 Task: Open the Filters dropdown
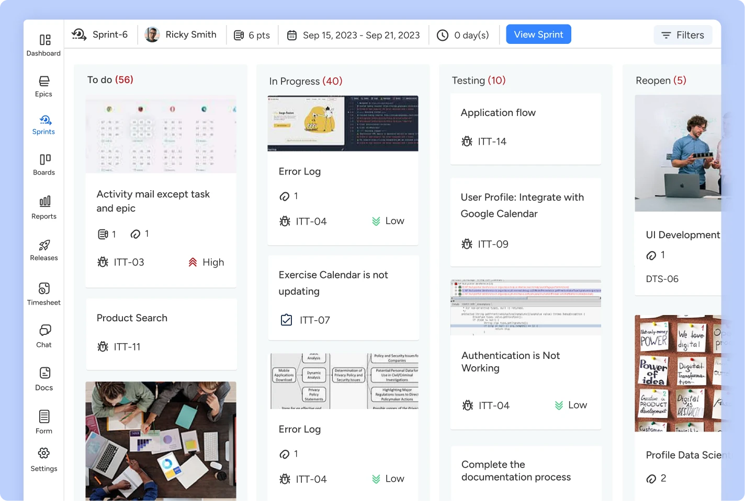(683, 35)
